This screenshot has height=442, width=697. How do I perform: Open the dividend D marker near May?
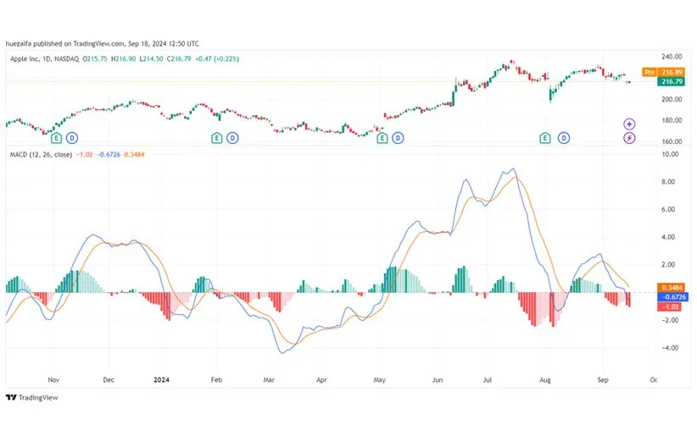tap(397, 136)
